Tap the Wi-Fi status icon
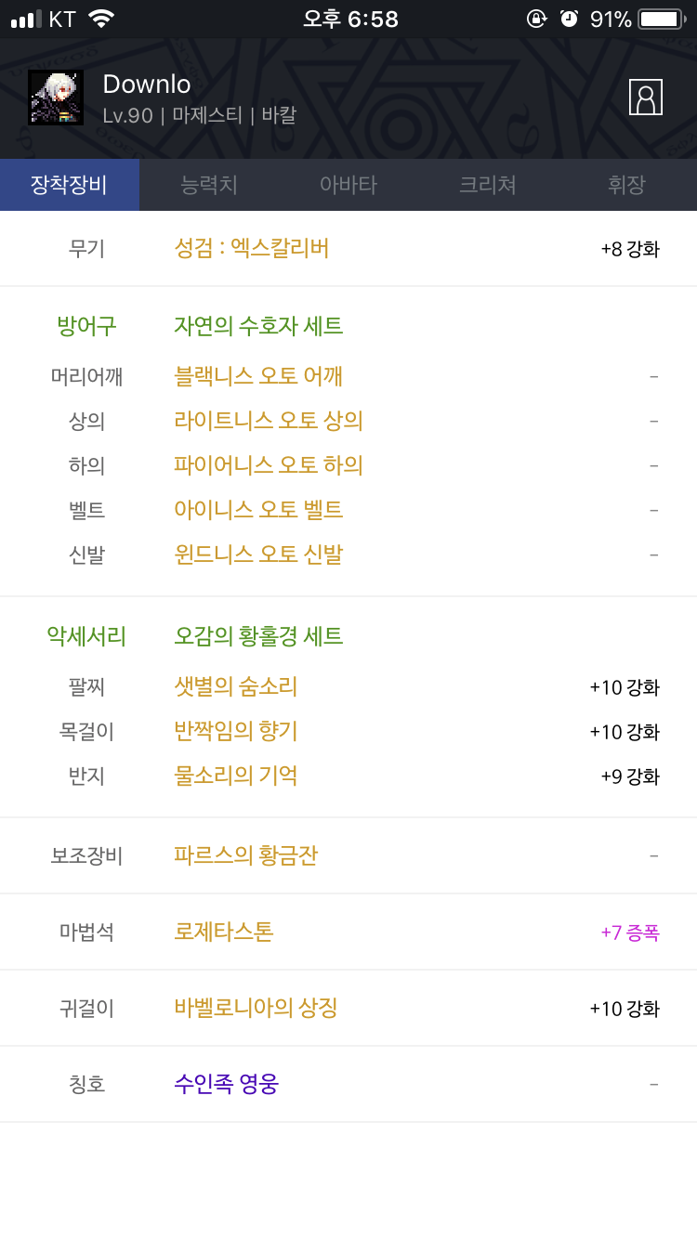697x1239 pixels. (100, 19)
